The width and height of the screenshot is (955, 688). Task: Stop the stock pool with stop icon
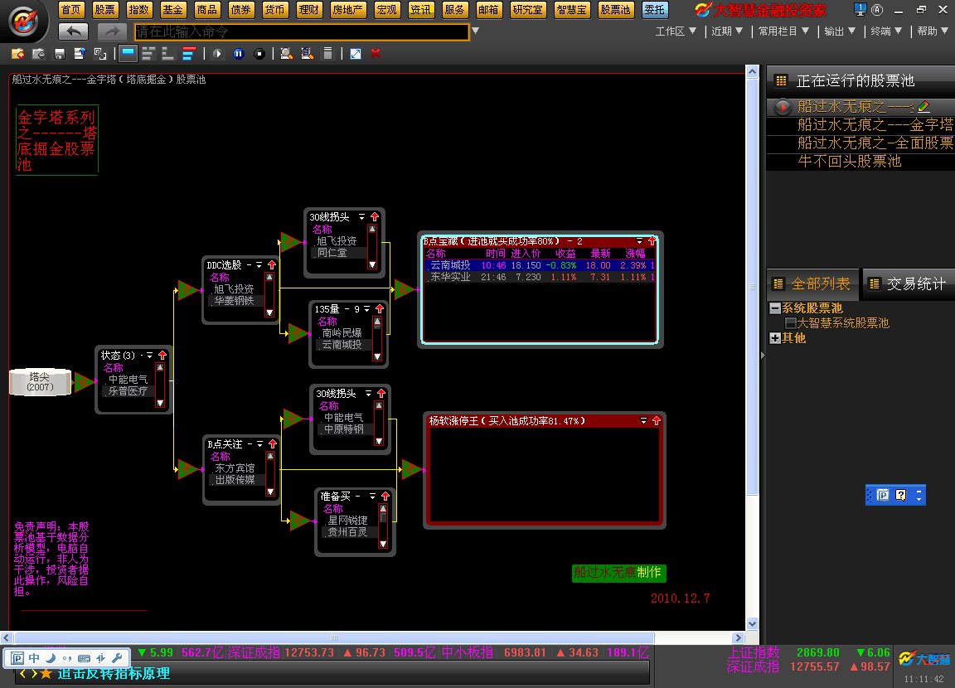point(259,54)
